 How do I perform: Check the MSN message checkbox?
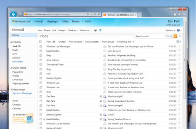pyautogui.click(x=41, y=74)
